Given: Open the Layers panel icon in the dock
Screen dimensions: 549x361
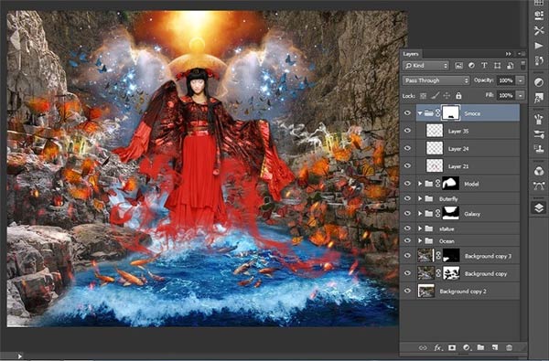Looking at the screenshot, I should 539,207.
